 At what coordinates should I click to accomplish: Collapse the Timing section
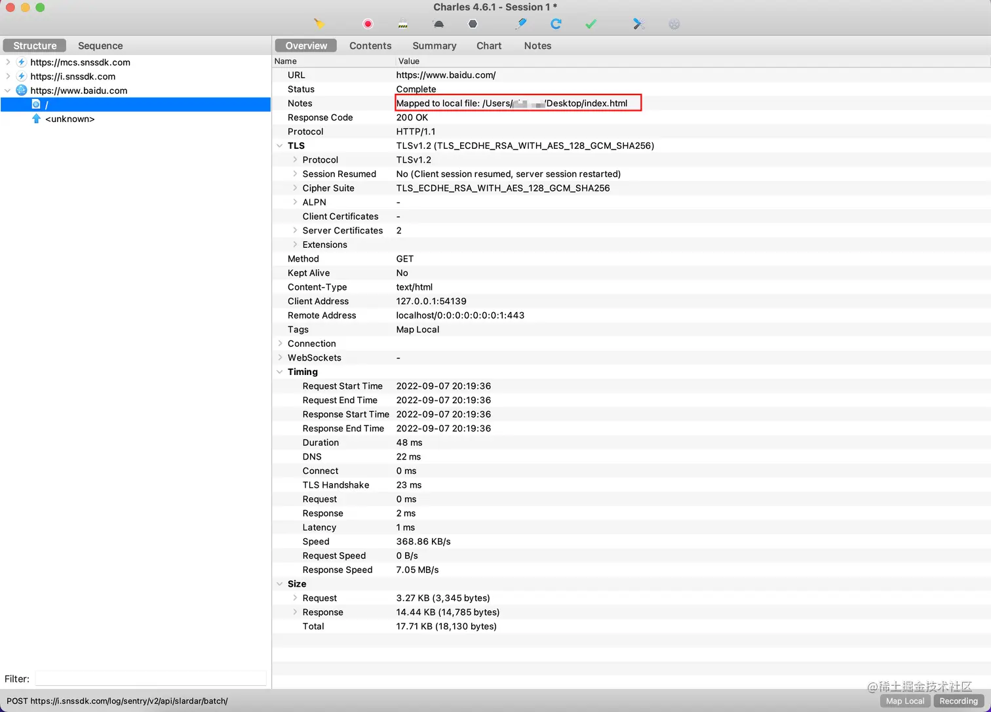coord(280,372)
